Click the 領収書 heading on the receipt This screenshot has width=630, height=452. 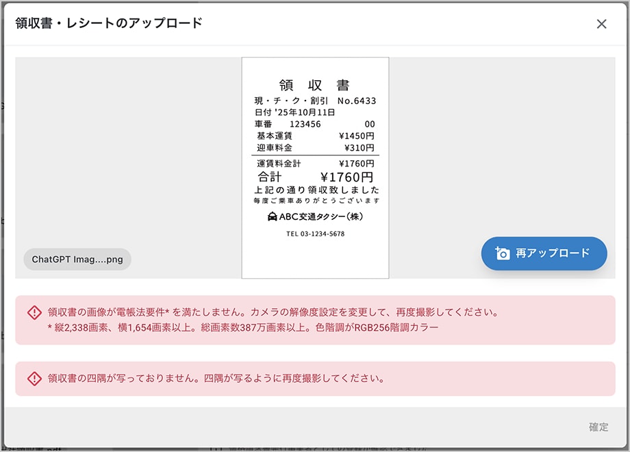point(315,85)
